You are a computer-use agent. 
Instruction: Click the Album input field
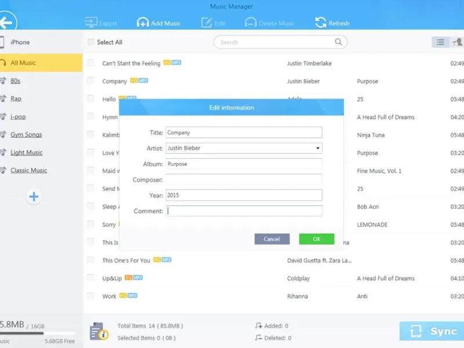(x=244, y=164)
